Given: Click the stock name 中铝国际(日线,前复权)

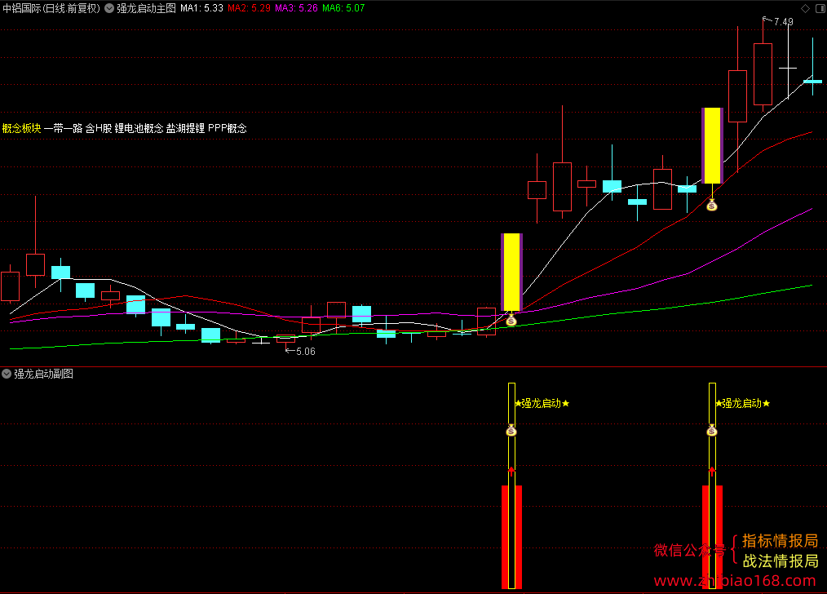Looking at the screenshot, I should tap(51, 8).
